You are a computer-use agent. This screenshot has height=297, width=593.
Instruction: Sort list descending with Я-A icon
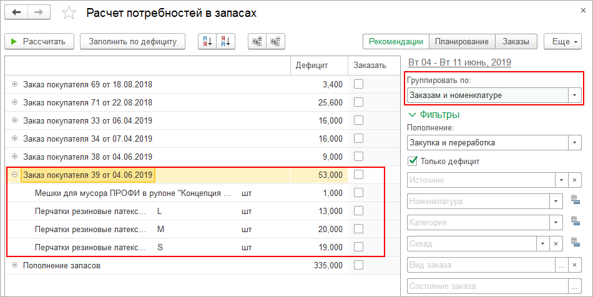[x=226, y=42]
